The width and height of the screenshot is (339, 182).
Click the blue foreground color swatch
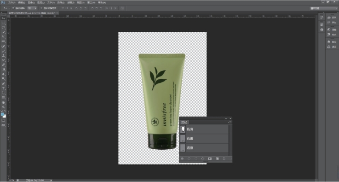pyautogui.click(x=2, y=114)
